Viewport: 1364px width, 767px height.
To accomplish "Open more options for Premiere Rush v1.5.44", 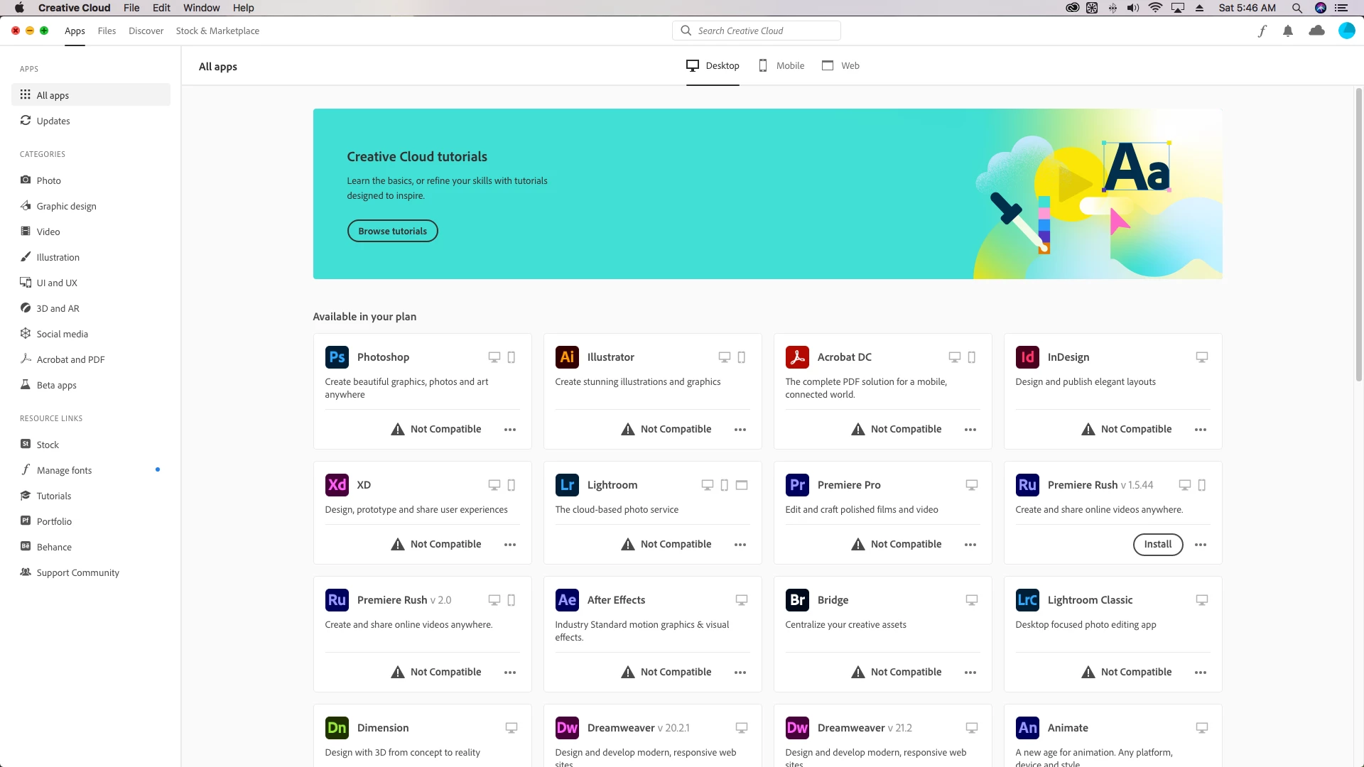I will [1201, 545].
